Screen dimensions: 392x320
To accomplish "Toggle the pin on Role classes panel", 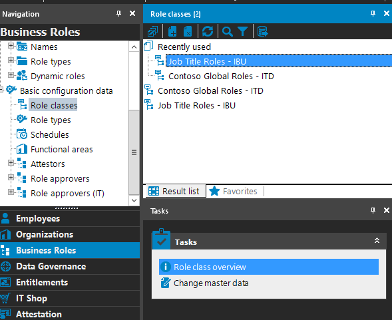I will (373, 13).
